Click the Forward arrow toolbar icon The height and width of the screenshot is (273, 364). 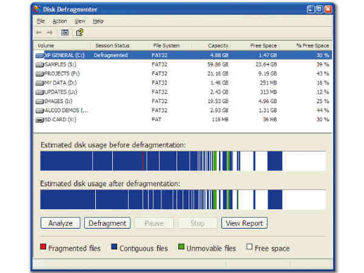tap(50, 32)
